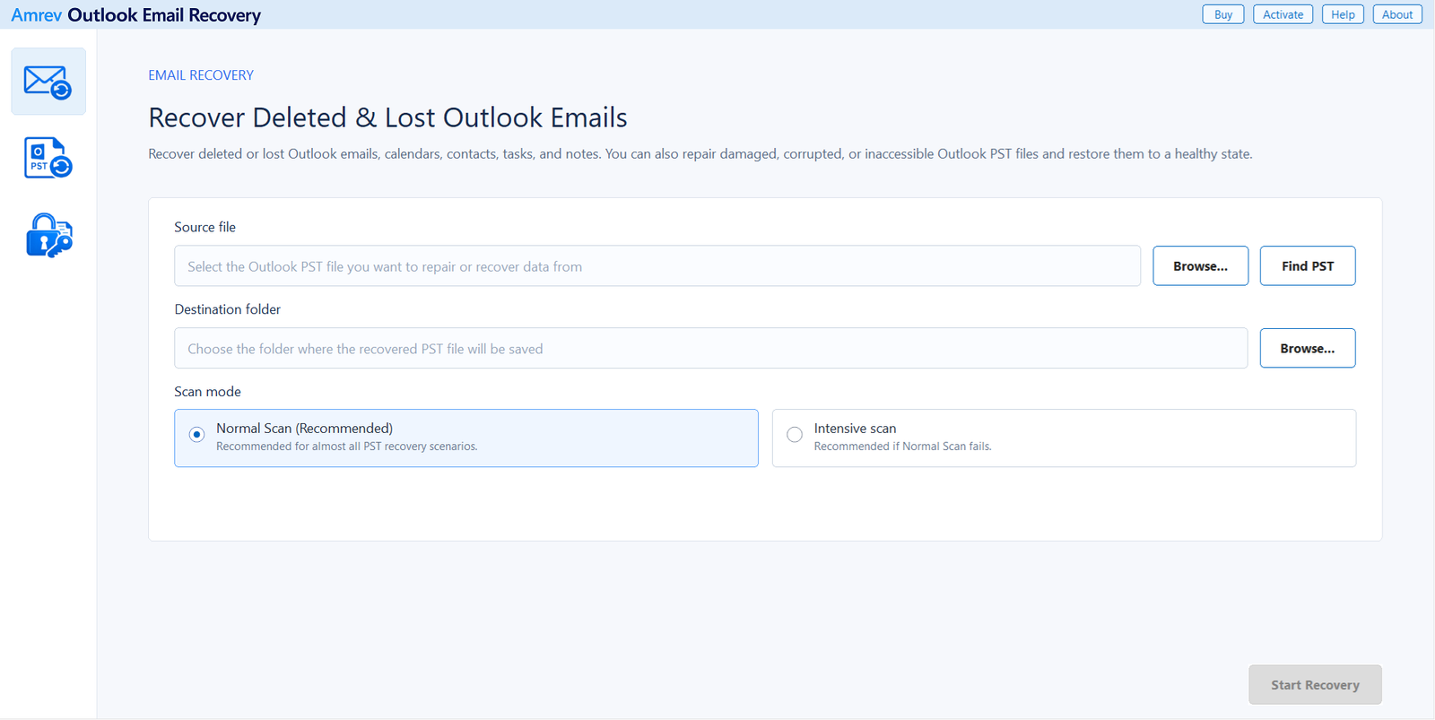Browse for the source PST file
The width and height of the screenshot is (1435, 720).
(x=1200, y=266)
